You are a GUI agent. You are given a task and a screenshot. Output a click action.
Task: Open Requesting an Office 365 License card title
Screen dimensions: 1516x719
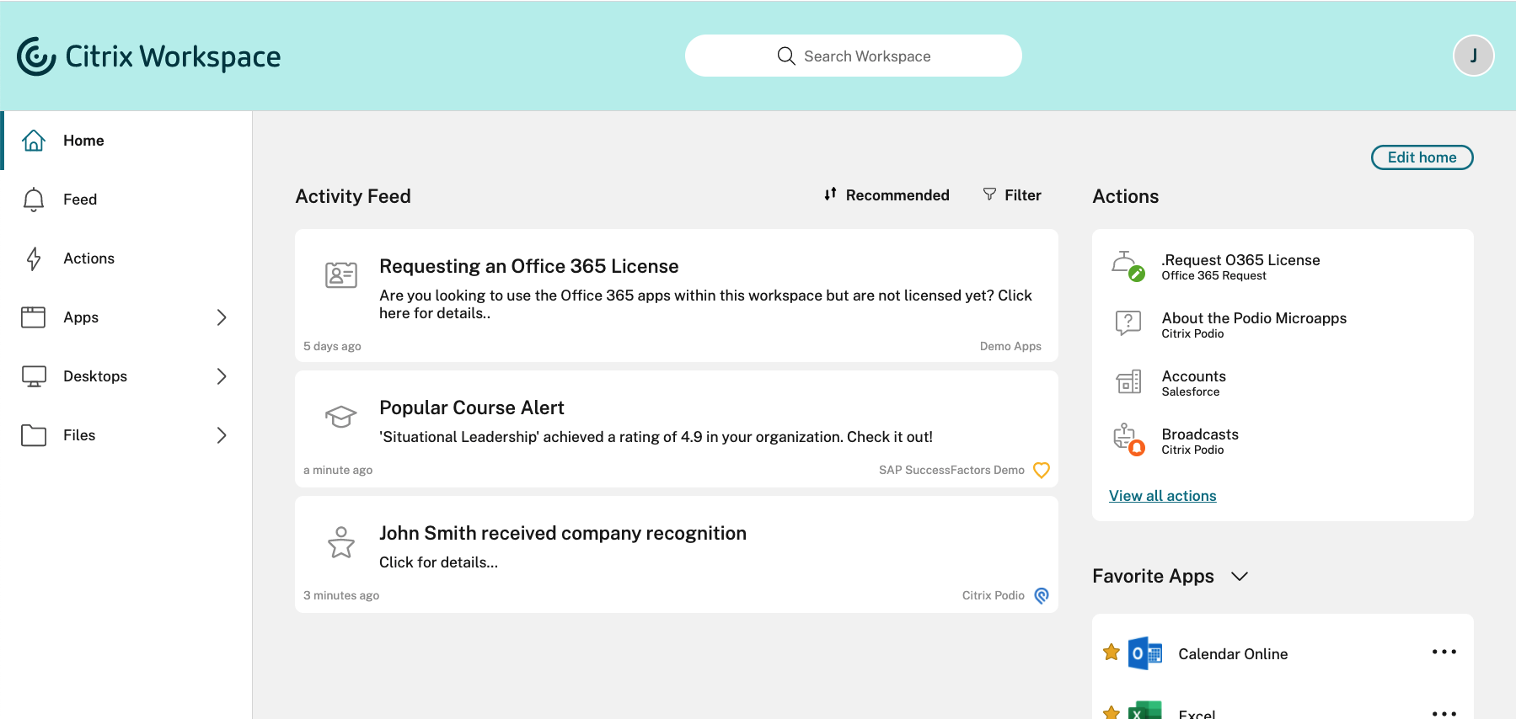pos(528,266)
